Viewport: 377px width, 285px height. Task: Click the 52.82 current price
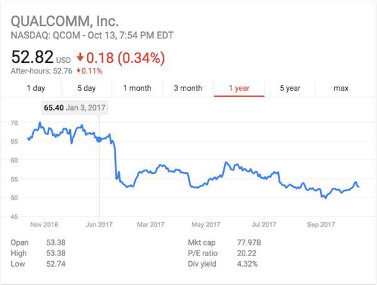click(x=32, y=58)
